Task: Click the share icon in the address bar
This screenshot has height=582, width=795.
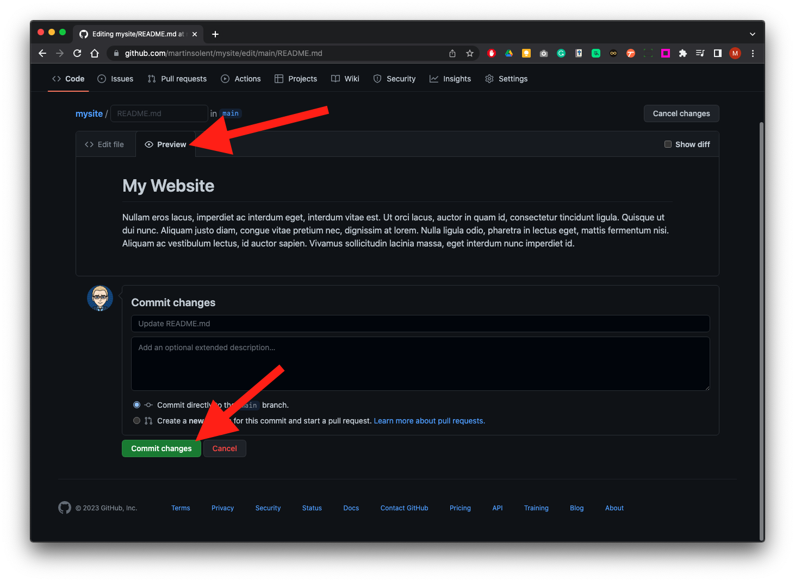Action: [452, 53]
